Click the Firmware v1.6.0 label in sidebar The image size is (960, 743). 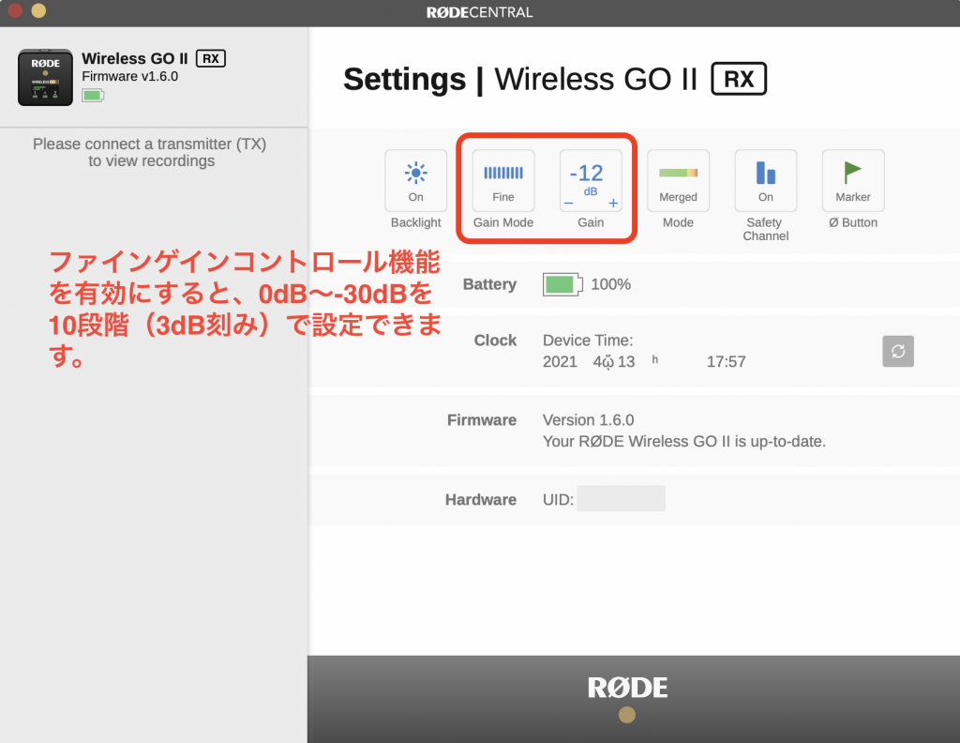(x=129, y=77)
